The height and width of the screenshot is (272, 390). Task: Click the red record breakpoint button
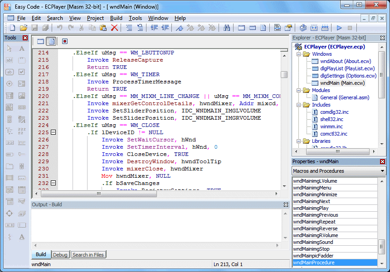(65, 41)
